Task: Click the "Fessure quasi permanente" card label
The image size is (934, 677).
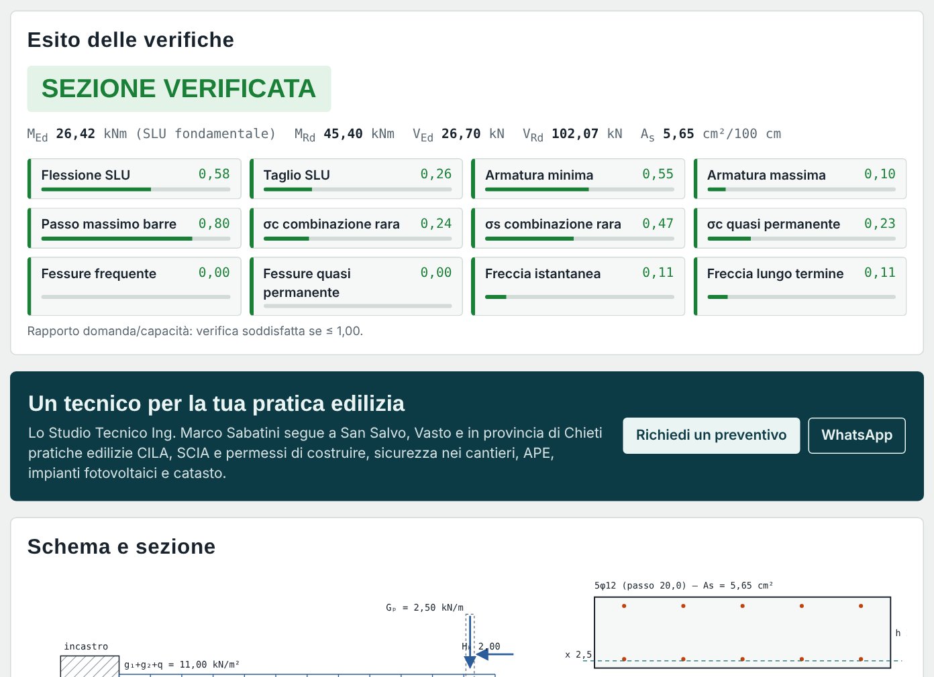Action: click(307, 283)
